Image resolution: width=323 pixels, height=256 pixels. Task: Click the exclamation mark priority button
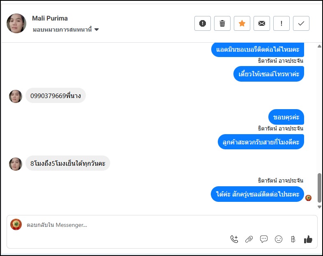[x=281, y=23]
